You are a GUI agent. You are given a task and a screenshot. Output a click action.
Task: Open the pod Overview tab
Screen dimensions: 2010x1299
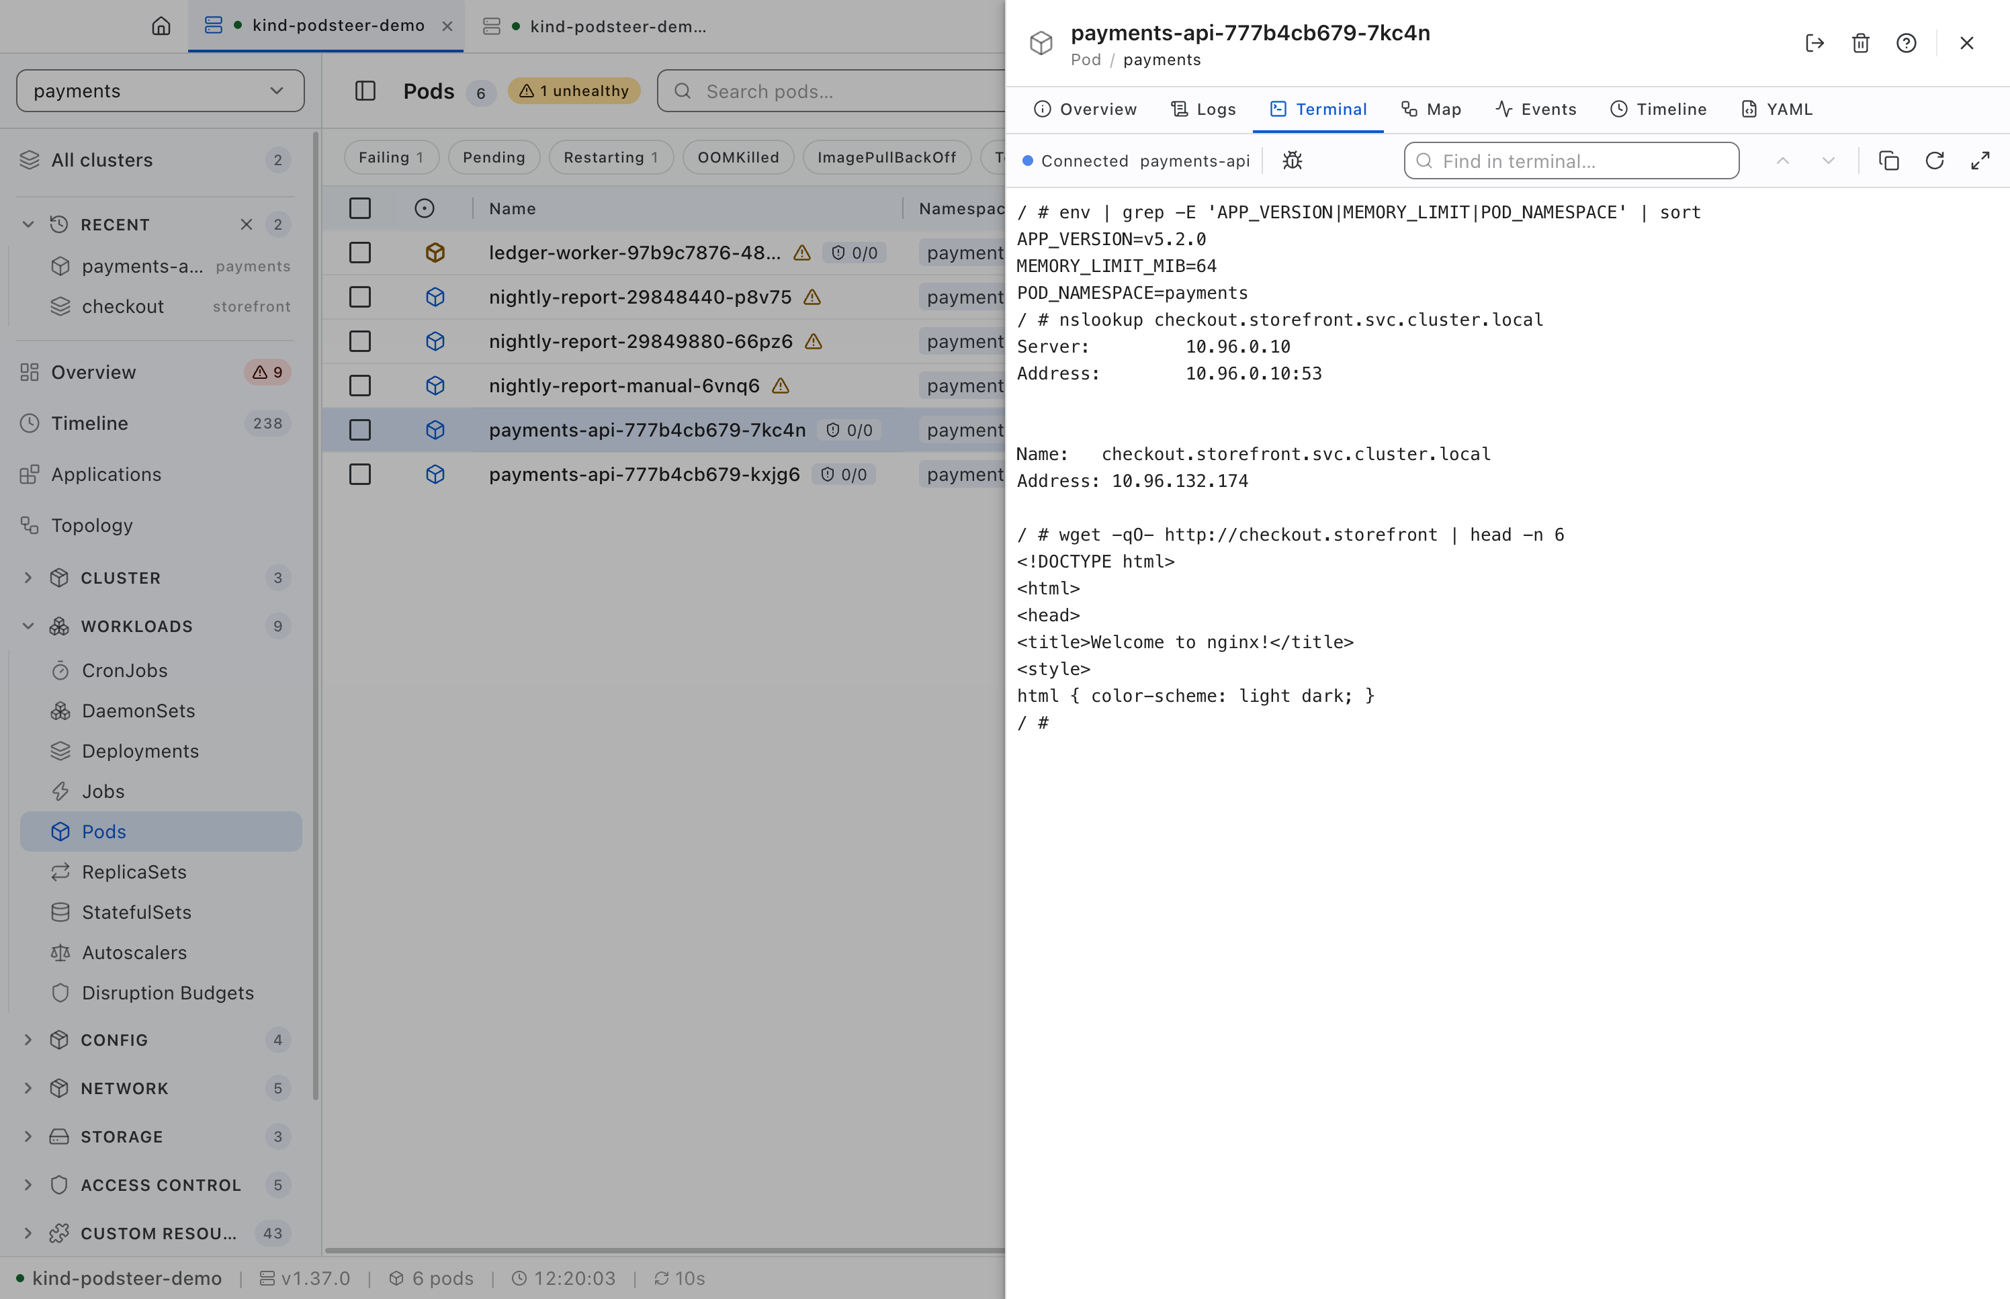(x=1085, y=109)
